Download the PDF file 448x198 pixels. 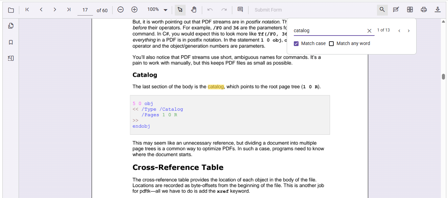438,10
